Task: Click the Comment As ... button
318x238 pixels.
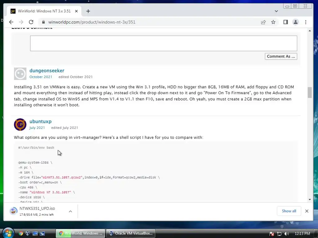Action: 281,56
